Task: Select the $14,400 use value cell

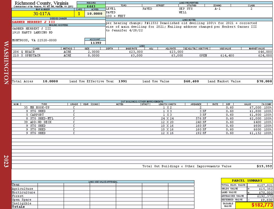Action: [x=227, y=55]
